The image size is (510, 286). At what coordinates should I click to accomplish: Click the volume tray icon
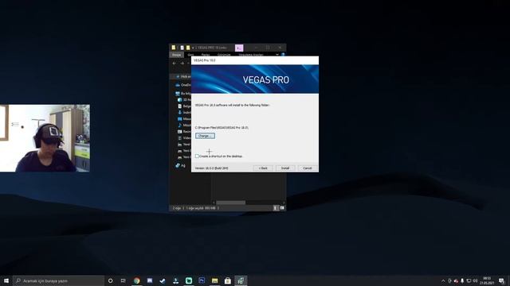click(x=475, y=280)
